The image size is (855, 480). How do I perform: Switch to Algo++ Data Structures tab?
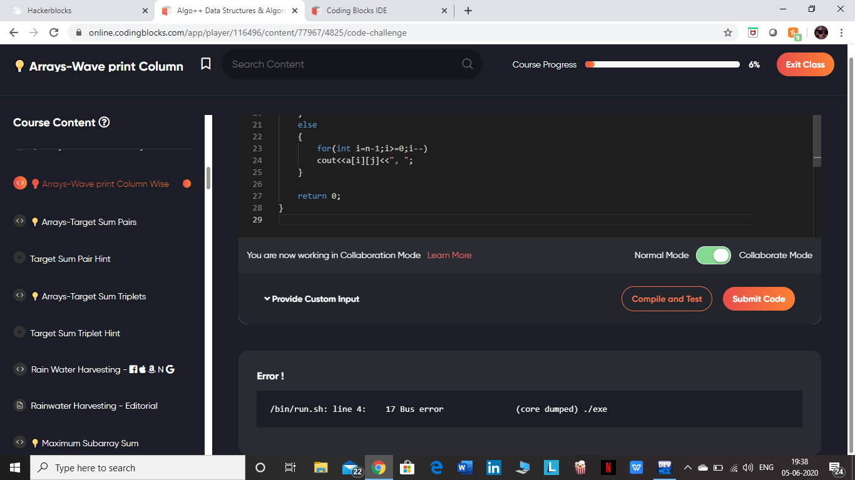230,11
